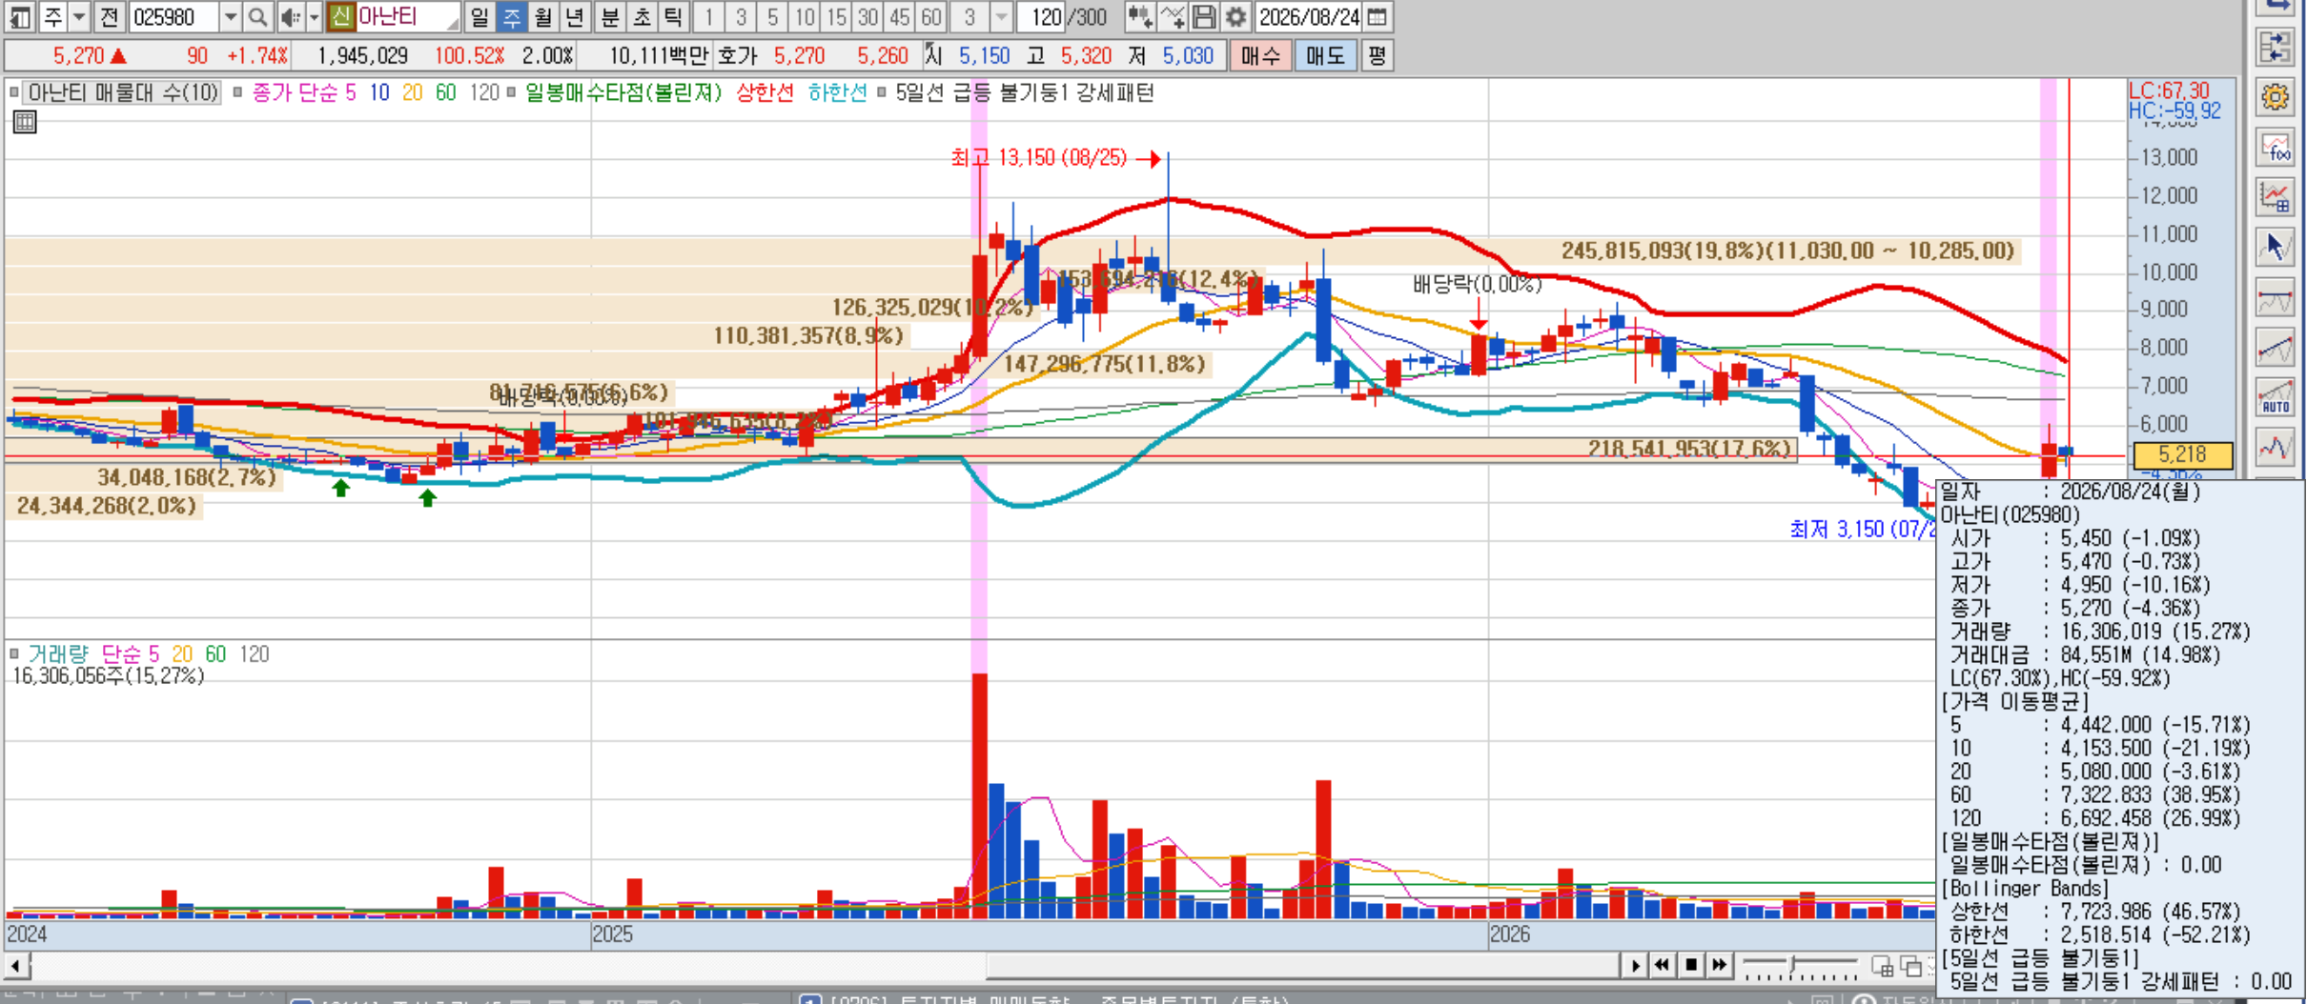Click the rewind playback button
This screenshot has height=1004, width=2307.
tap(1662, 966)
